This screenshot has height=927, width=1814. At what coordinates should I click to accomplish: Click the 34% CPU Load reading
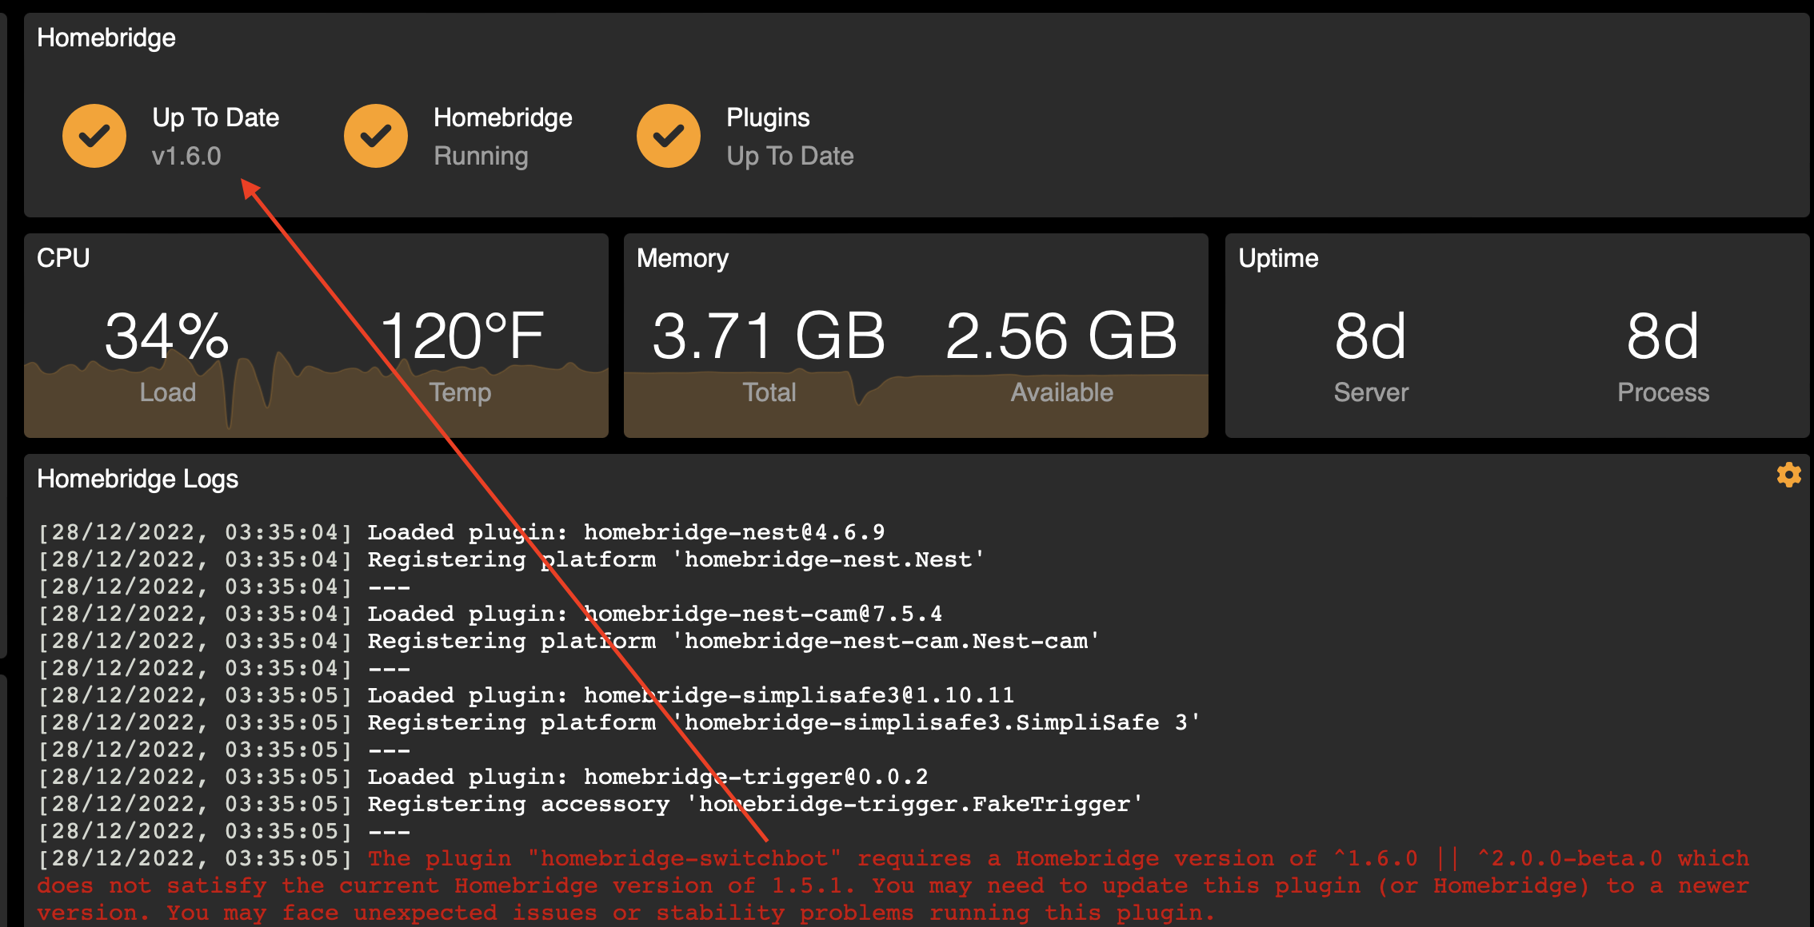coord(167,336)
